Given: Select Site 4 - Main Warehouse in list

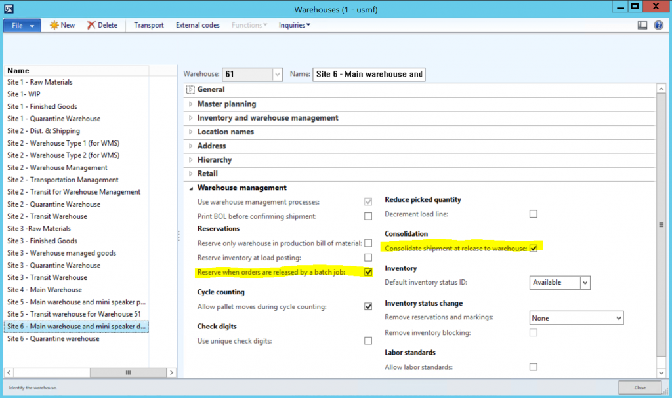Looking at the screenshot, I should pyautogui.click(x=45, y=290).
